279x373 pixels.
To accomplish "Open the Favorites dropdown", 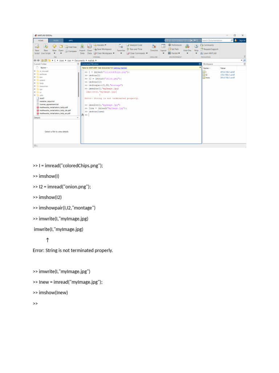I will click(121, 49).
